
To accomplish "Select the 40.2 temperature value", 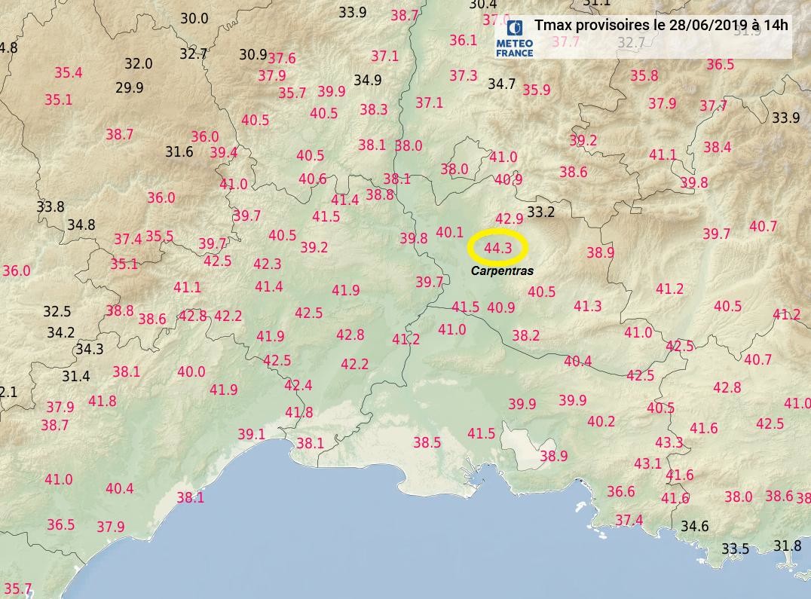I will pyautogui.click(x=601, y=422).
